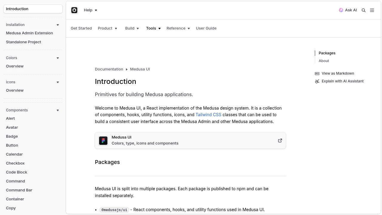Image resolution: width=382 pixels, height=215 pixels.
Task: Open the Tools navigation menu
Action: (x=153, y=28)
